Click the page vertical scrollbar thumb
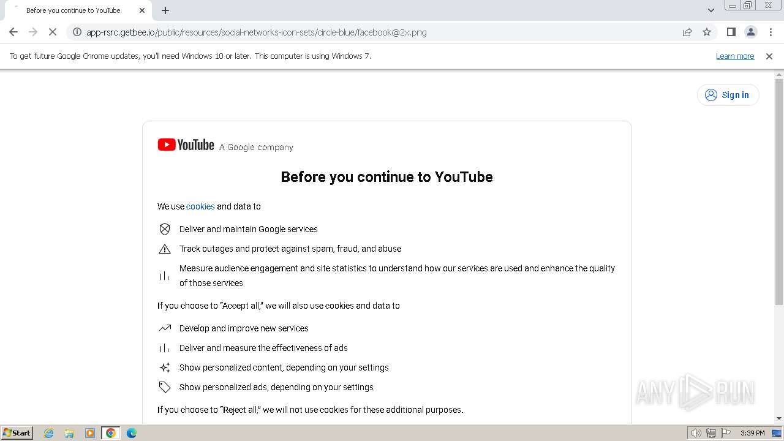This screenshot has height=441, width=784. (779, 192)
